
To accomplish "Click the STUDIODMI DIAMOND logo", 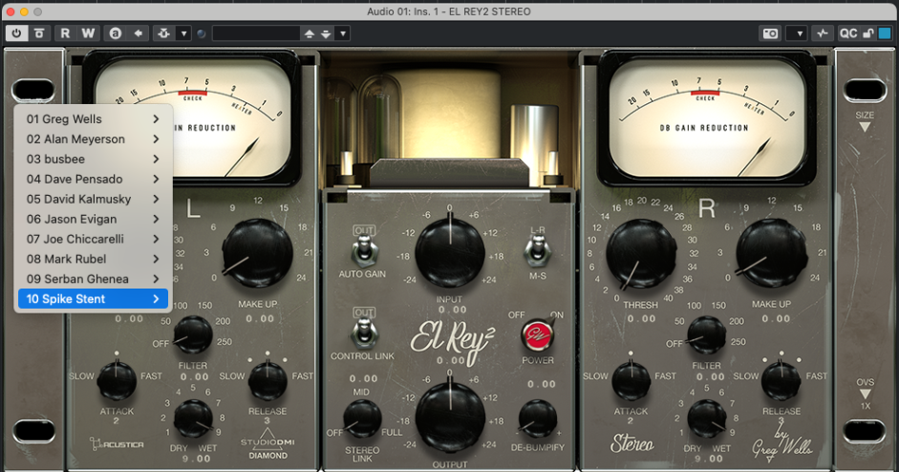I will coord(268,444).
